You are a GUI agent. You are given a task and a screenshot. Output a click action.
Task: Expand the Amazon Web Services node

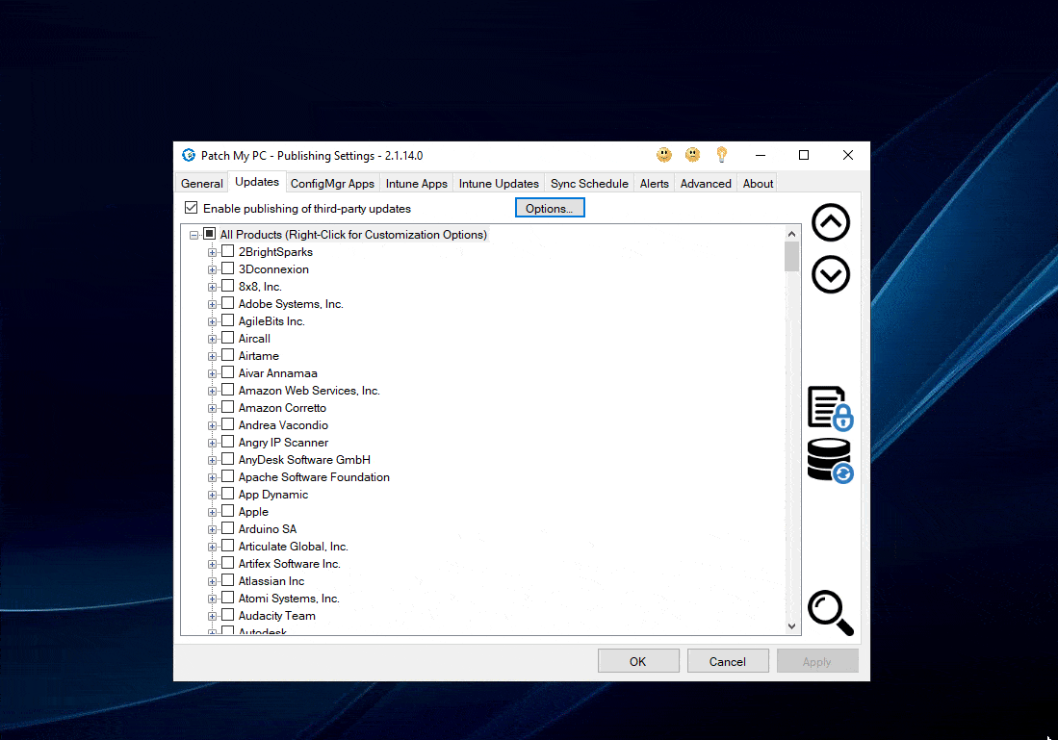tap(212, 392)
